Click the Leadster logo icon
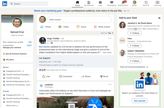Screen dimensions: 164x108 tap(41, 85)
